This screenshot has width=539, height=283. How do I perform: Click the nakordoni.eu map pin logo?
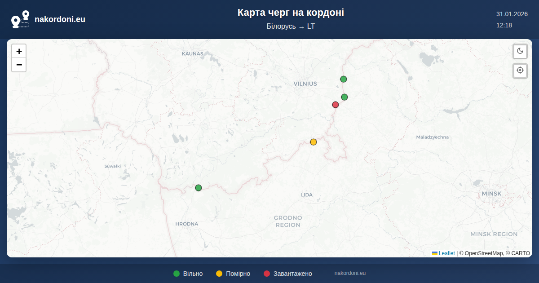coord(20,19)
